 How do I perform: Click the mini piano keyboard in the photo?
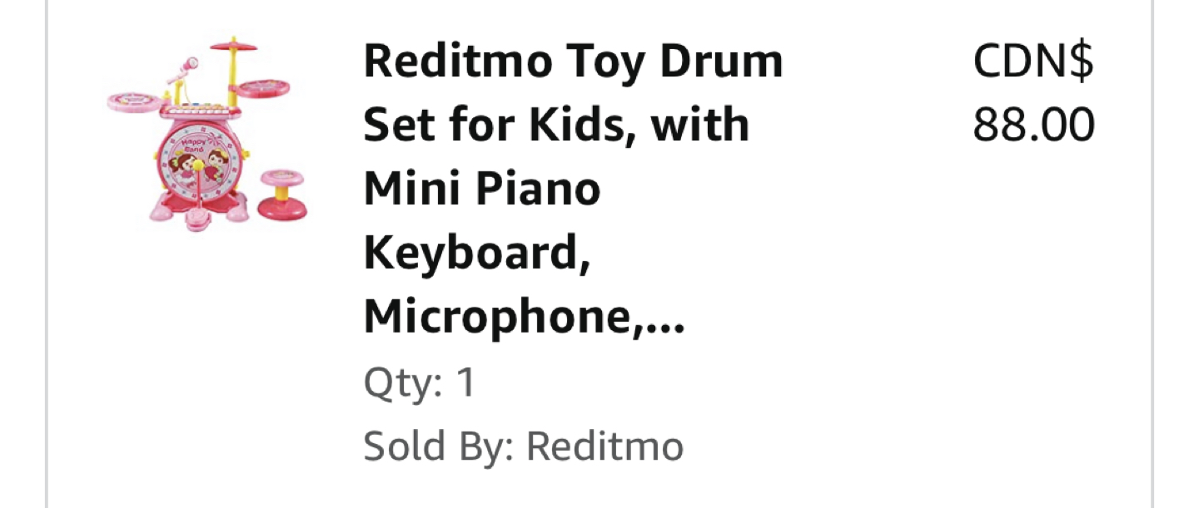click(x=197, y=111)
